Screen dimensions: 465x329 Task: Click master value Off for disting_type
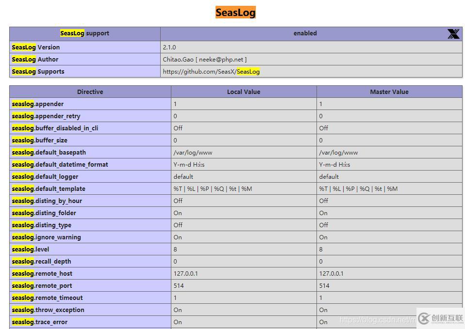pos(324,225)
